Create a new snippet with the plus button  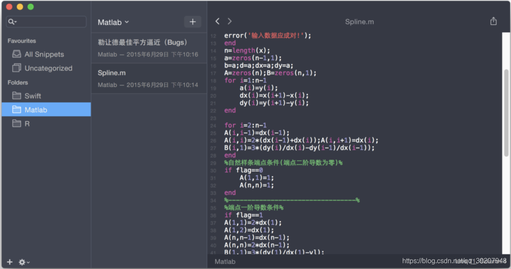click(192, 21)
